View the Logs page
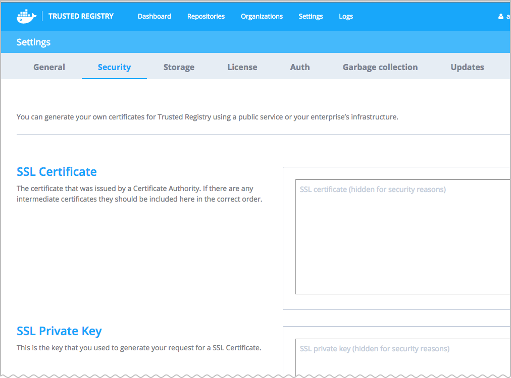 coord(346,16)
